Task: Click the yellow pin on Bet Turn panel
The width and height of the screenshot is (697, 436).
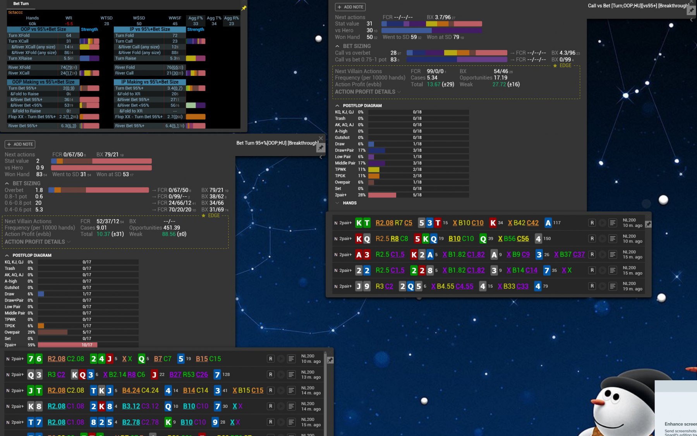Action: pos(244,8)
